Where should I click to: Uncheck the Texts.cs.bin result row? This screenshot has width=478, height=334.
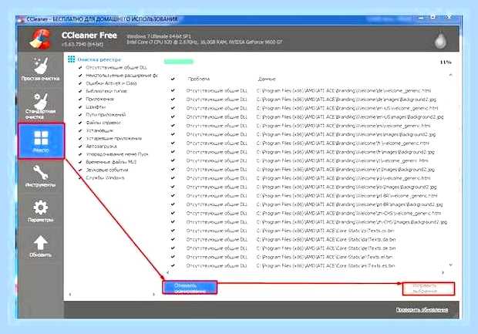[173, 231]
